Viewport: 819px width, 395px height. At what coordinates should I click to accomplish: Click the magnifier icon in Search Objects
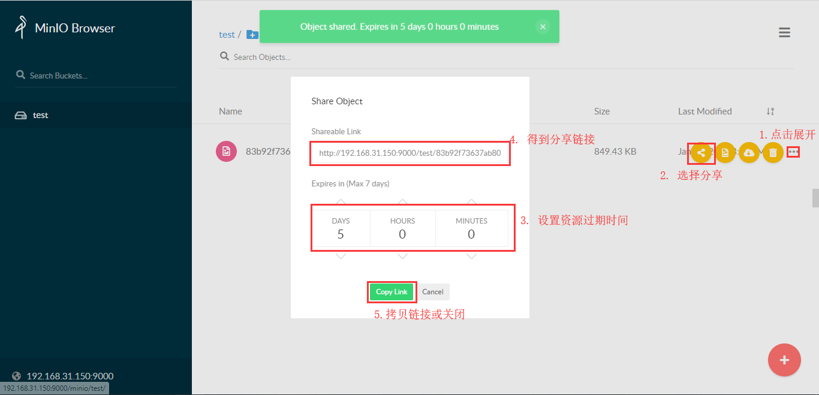(x=224, y=55)
